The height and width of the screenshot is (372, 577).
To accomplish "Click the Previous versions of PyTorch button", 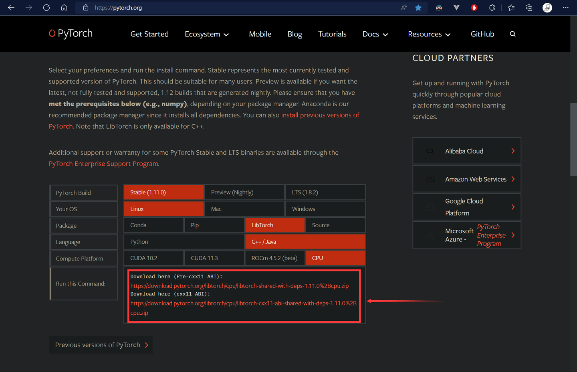I will tap(101, 345).
